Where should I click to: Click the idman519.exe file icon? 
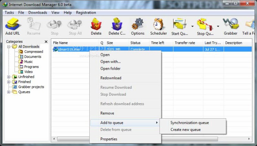click(55, 49)
